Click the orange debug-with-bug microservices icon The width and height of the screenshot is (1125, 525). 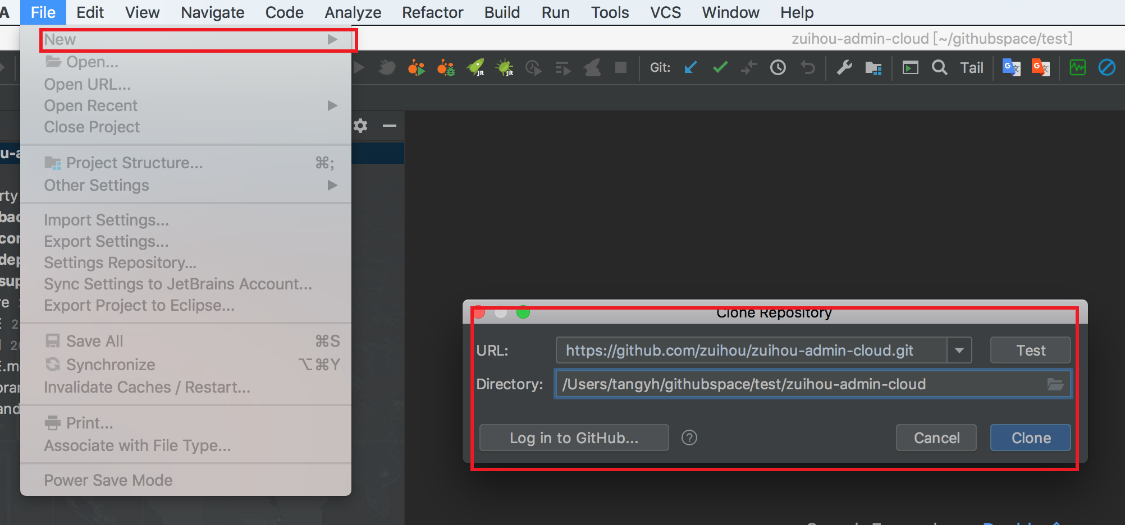coord(446,68)
